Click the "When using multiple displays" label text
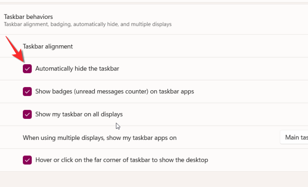 [99, 138]
